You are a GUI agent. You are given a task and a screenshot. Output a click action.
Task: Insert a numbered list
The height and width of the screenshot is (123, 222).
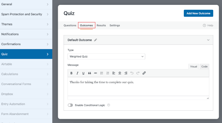point(108,73)
